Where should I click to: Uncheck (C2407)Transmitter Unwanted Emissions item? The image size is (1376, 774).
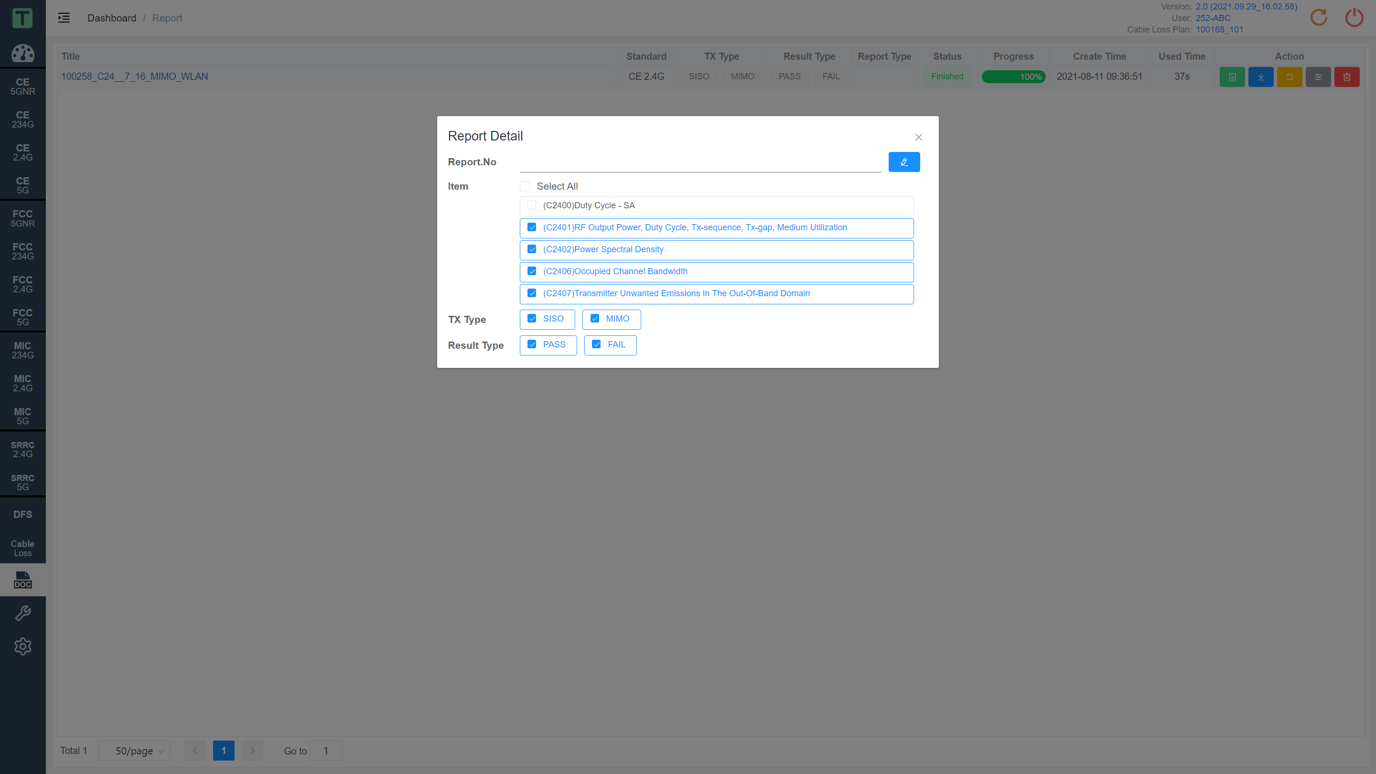click(531, 293)
